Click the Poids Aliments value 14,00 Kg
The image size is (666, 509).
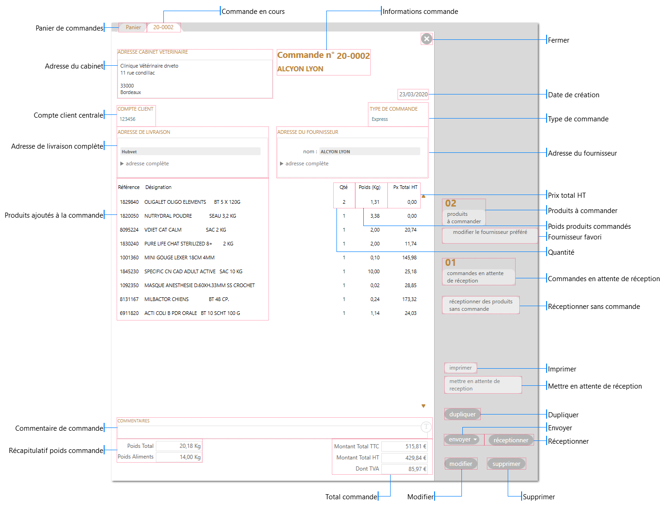coord(179,457)
